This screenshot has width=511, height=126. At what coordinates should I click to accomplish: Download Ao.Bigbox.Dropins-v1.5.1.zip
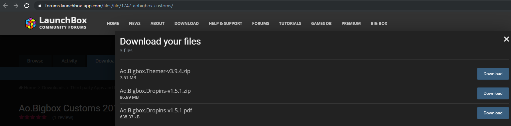[493, 93]
